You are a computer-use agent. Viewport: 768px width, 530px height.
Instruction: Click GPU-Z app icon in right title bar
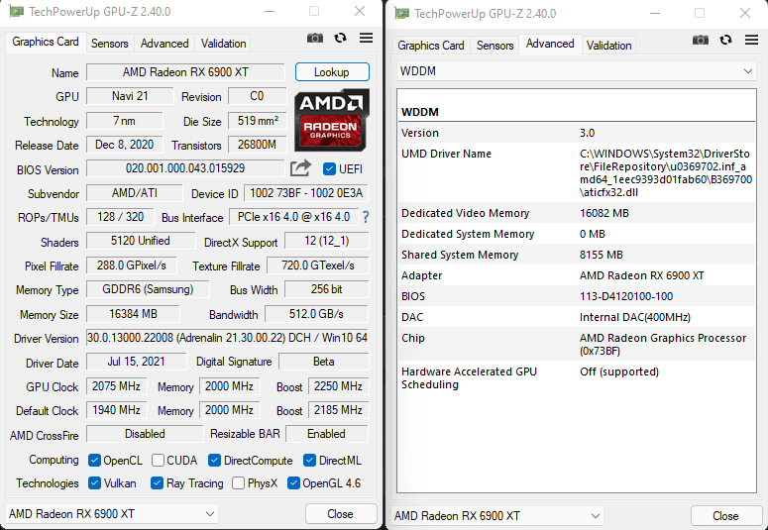pos(401,13)
